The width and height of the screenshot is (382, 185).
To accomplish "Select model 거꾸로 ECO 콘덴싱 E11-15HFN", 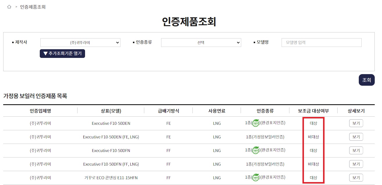I will click(111, 178).
